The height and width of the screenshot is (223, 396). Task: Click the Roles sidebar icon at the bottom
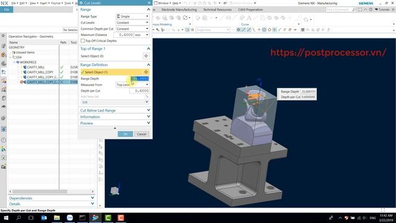click(4, 166)
